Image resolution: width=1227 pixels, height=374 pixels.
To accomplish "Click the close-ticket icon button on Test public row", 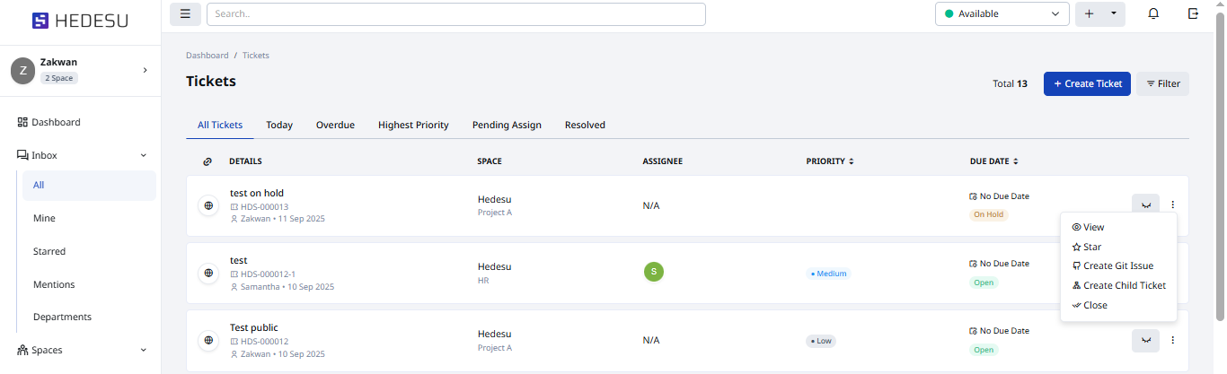I will pos(1145,340).
